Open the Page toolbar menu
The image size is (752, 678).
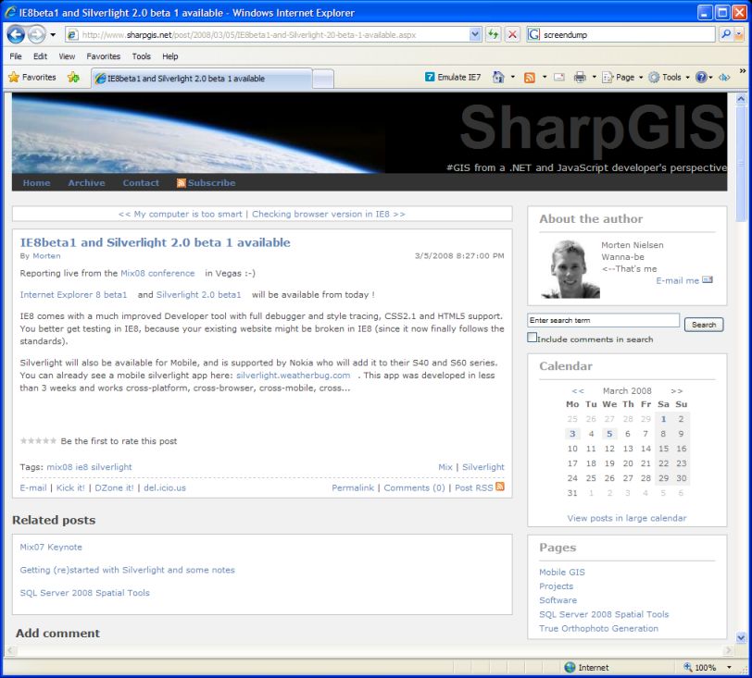click(622, 77)
